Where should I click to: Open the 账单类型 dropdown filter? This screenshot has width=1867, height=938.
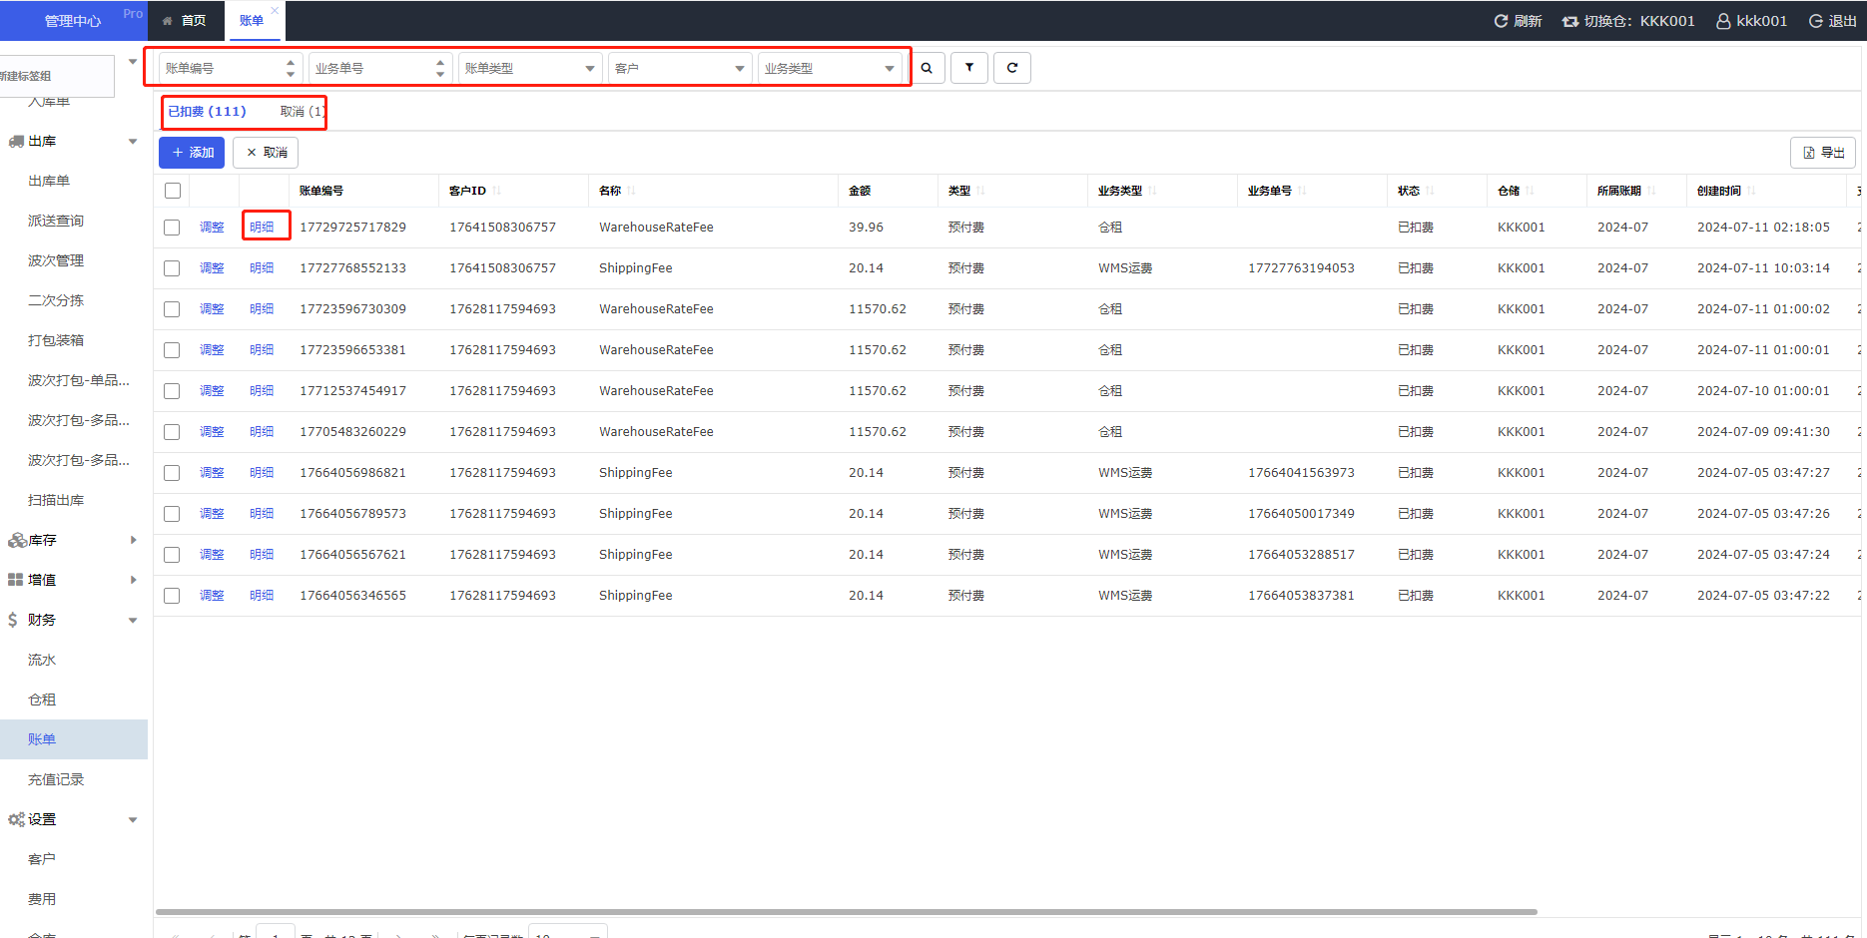pyautogui.click(x=530, y=68)
